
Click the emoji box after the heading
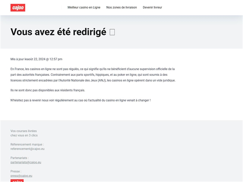(112, 32)
